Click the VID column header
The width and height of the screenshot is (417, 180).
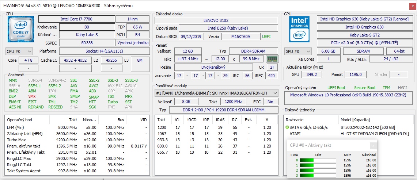click(x=138, y=120)
